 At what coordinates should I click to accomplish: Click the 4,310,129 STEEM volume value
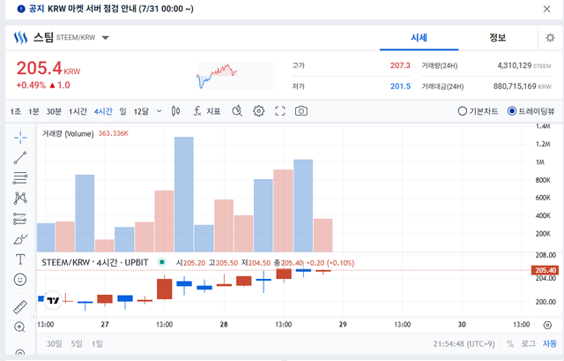[524, 65]
